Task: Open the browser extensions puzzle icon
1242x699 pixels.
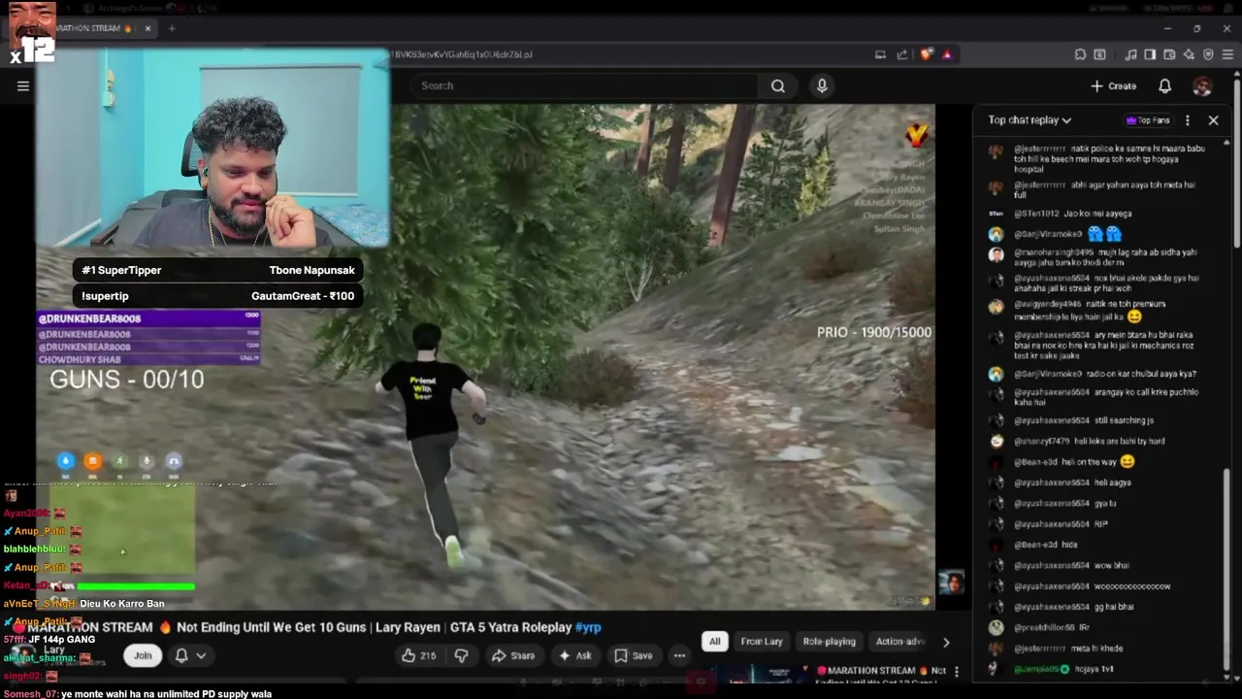Action: (1080, 54)
